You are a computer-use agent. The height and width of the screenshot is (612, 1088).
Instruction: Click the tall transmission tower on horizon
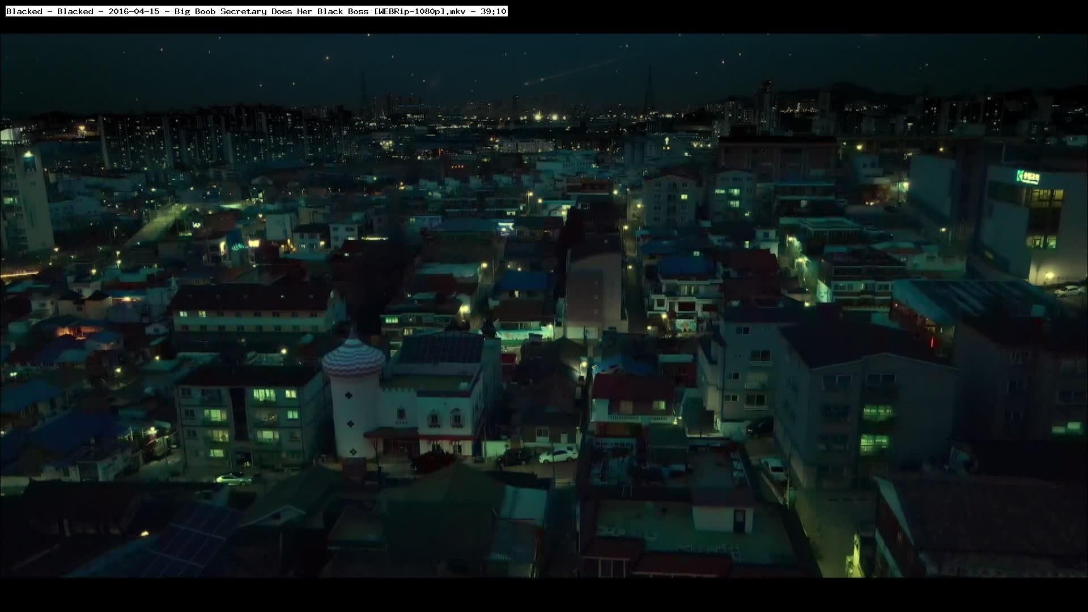(649, 91)
